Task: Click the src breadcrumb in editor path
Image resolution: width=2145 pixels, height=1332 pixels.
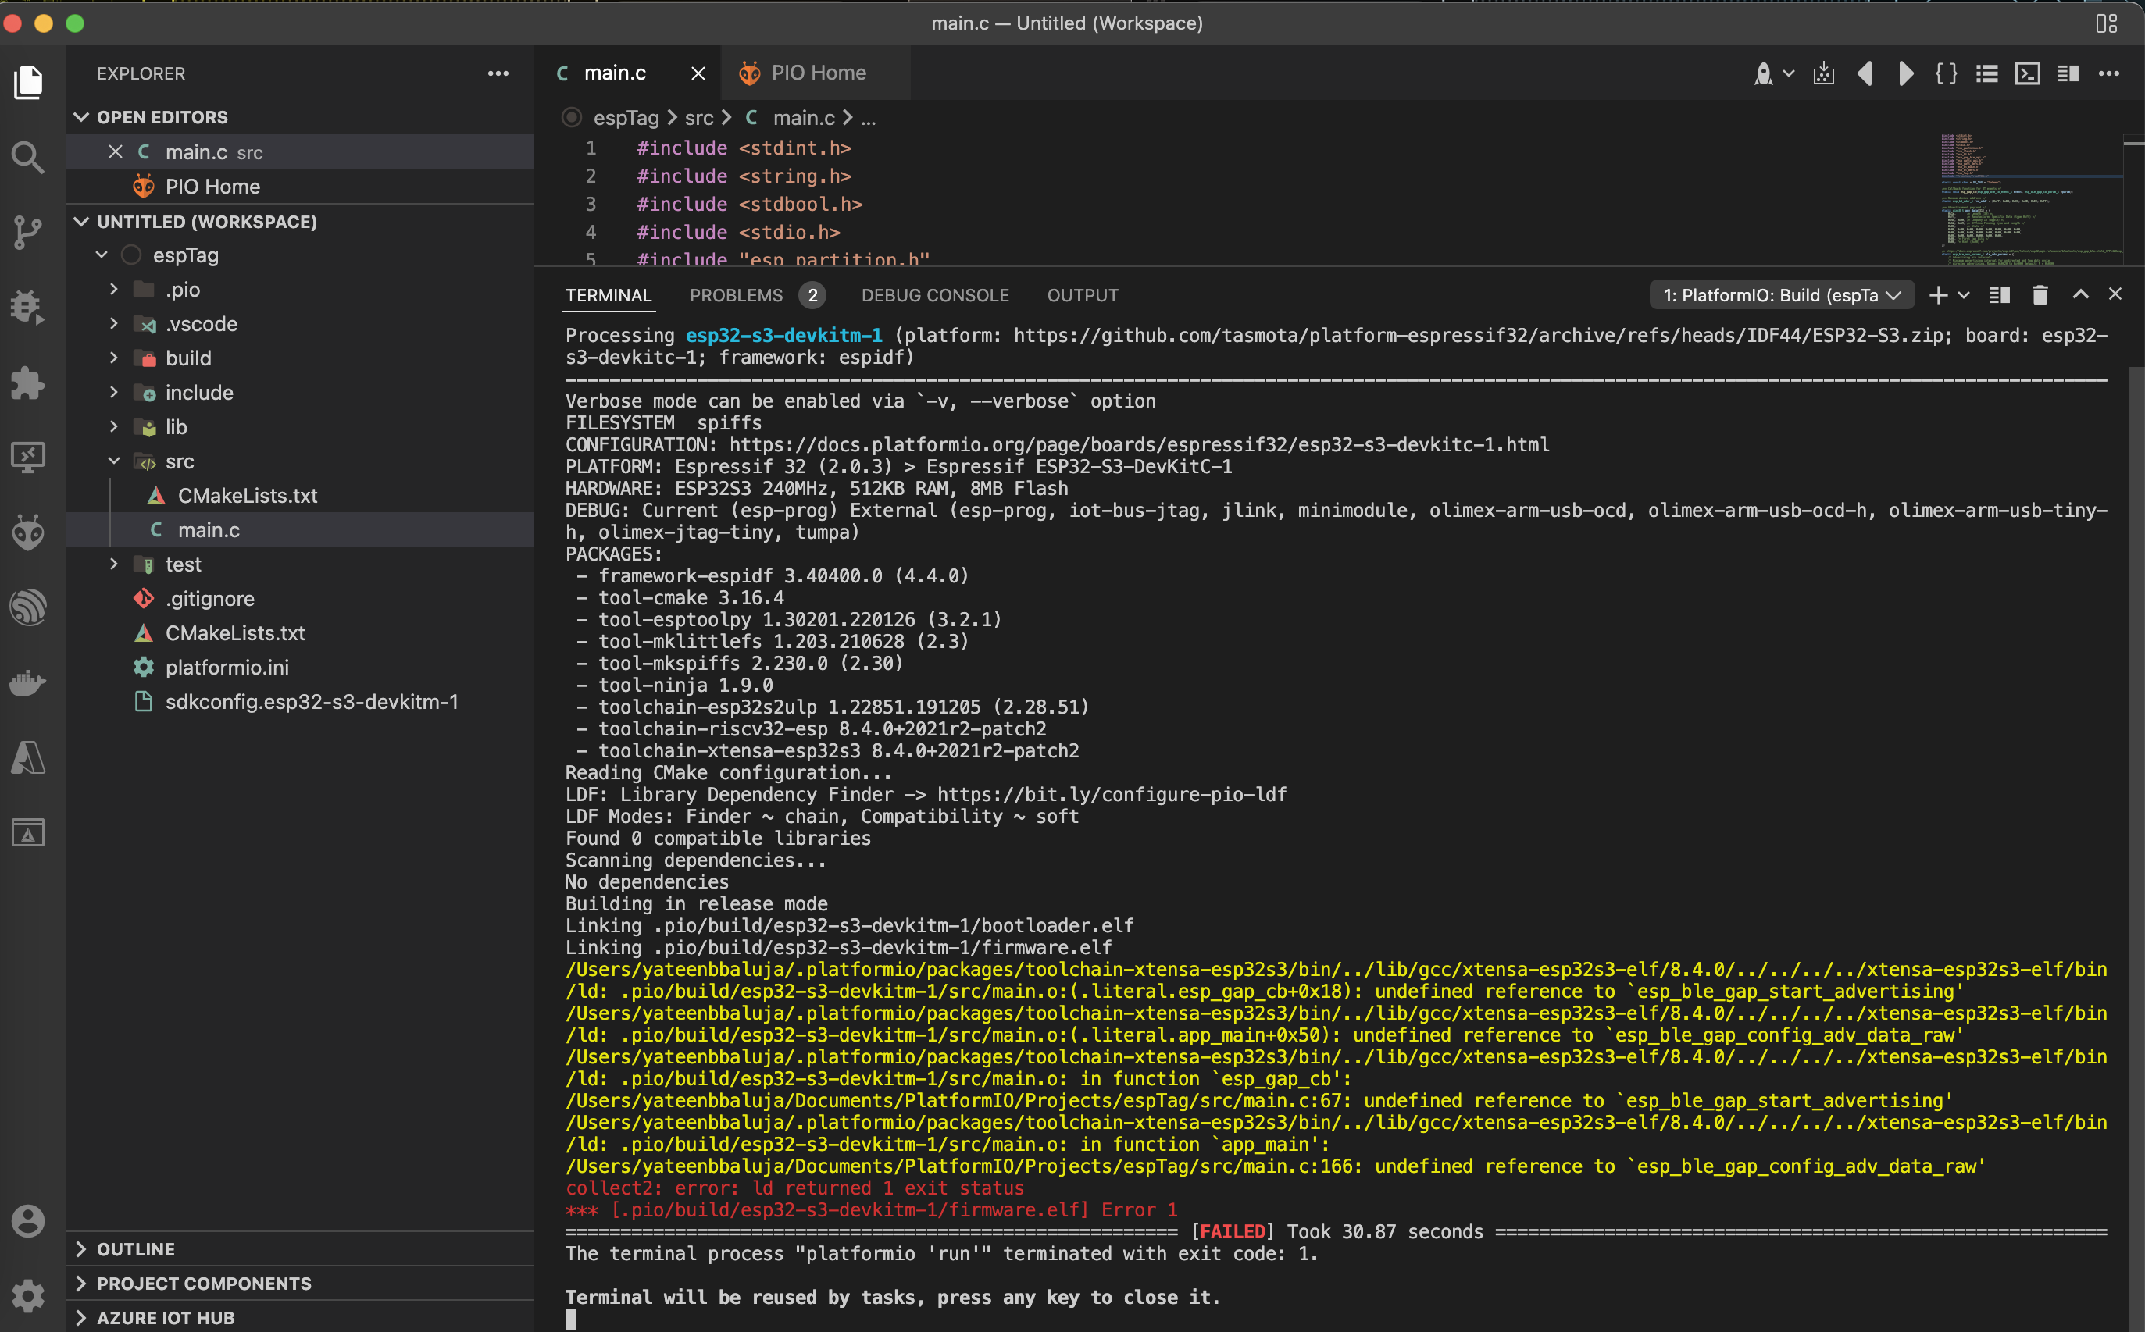Action: pyautogui.click(x=699, y=117)
